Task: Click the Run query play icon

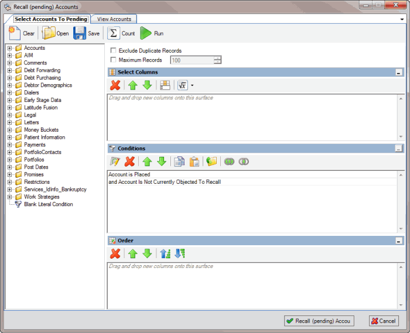Action: click(146, 33)
